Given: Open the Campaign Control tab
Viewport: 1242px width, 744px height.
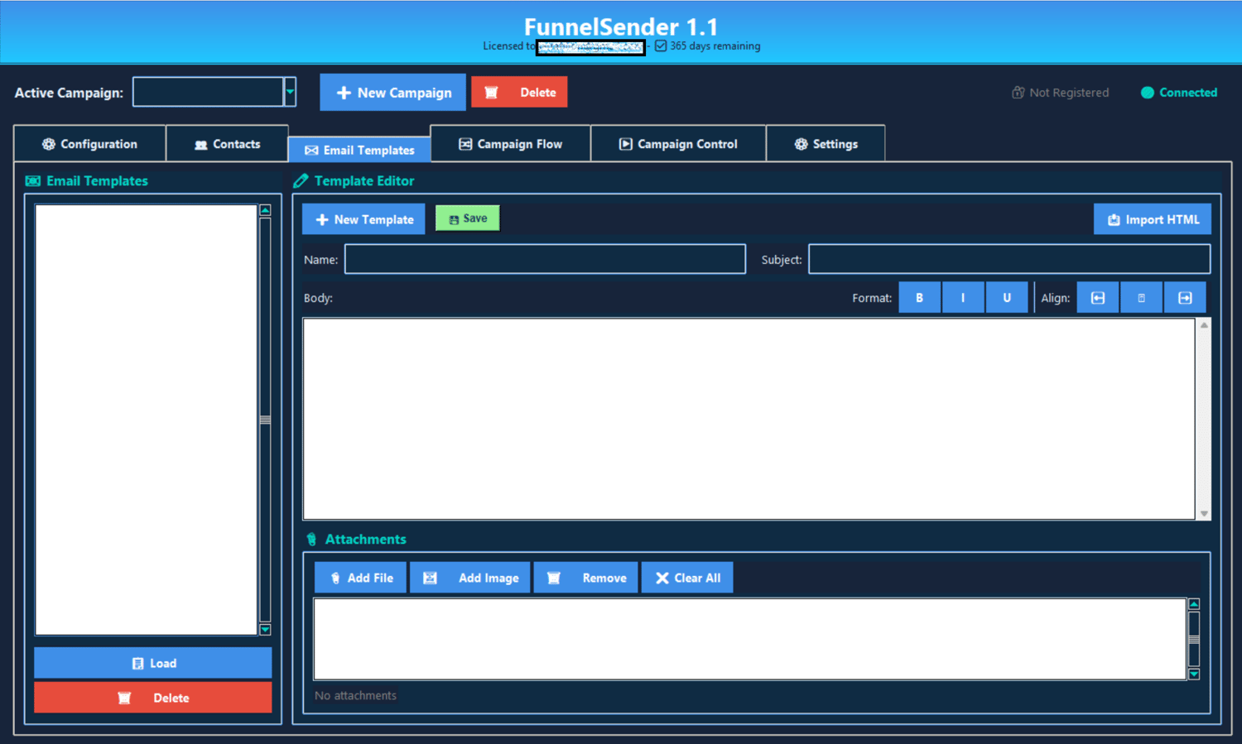Looking at the screenshot, I should [678, 144].
